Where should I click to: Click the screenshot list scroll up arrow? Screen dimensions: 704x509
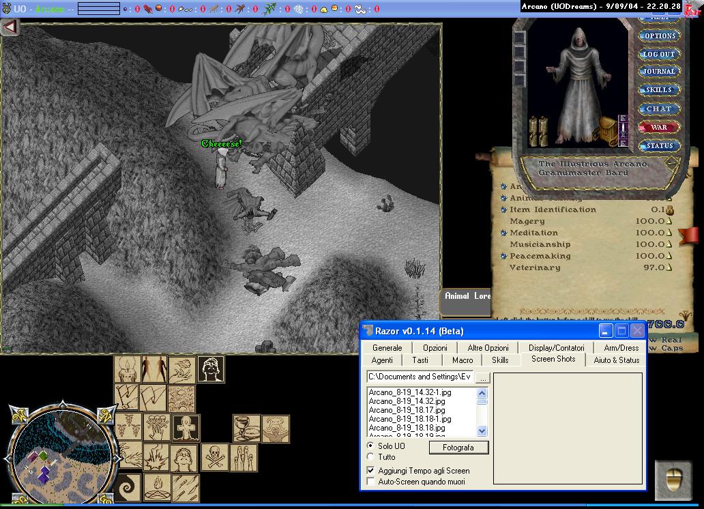[x=482, y=393]
